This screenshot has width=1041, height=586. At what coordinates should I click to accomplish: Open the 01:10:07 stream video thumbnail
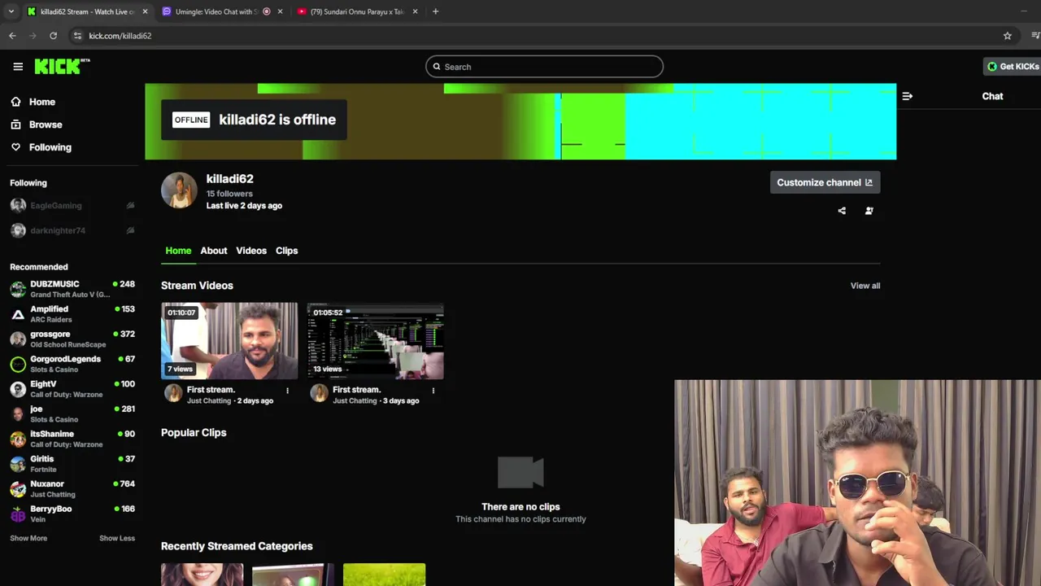[229, 341]
